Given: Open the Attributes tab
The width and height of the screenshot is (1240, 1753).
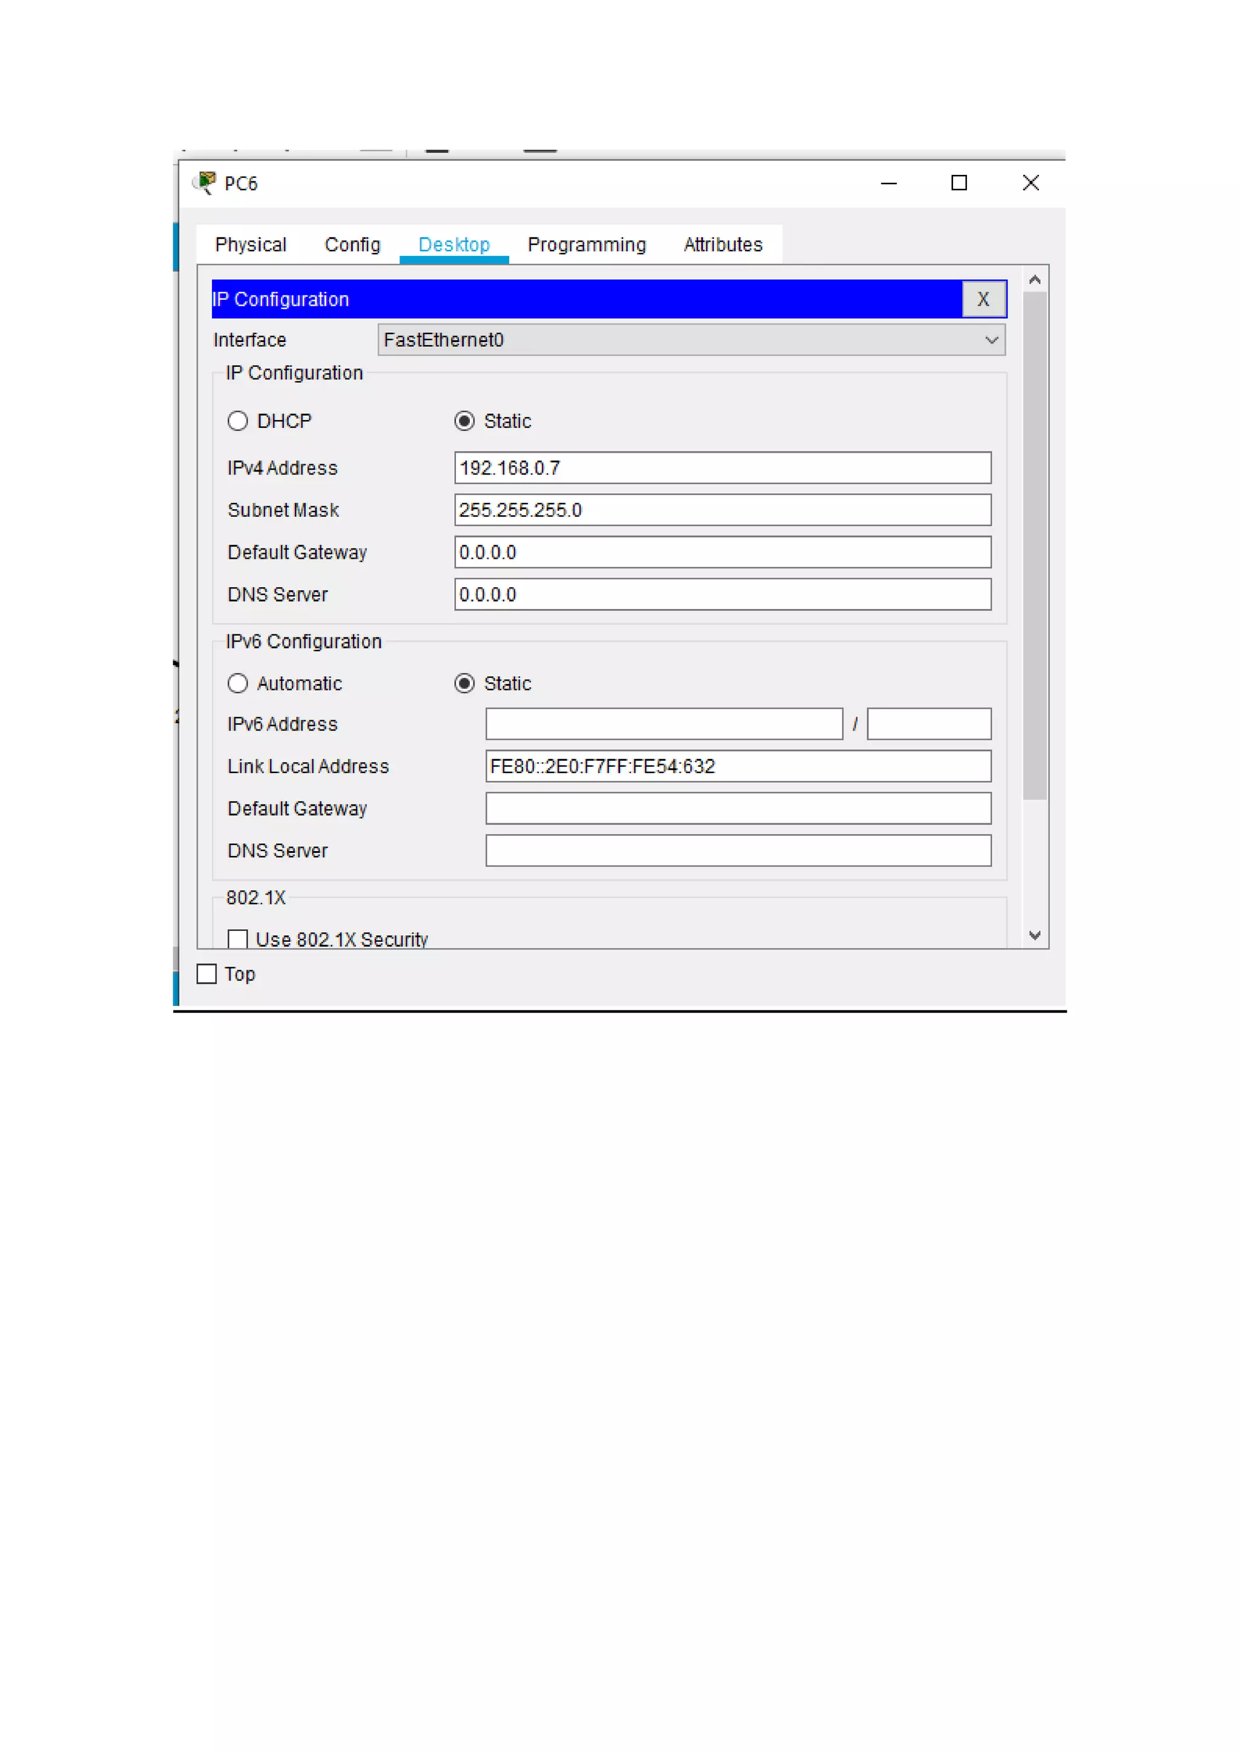Looking at the screenshot, I should [x=722, y=245].
